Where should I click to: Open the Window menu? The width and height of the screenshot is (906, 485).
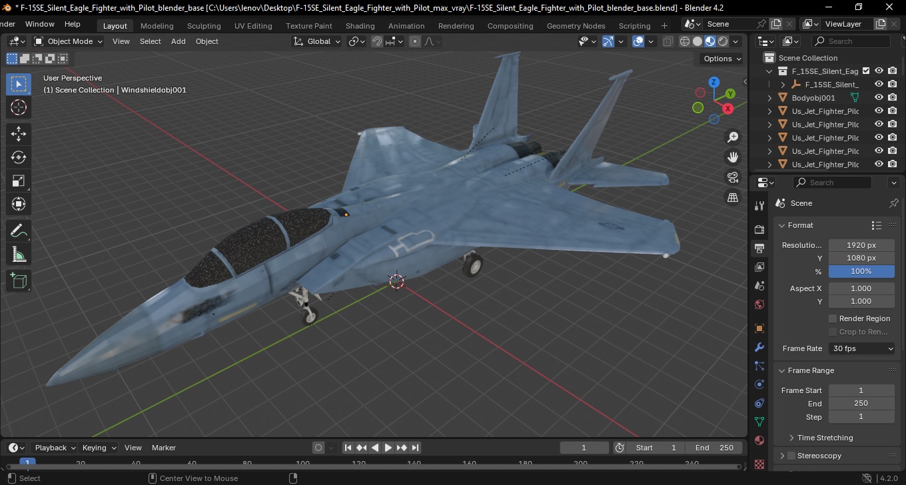[x=39, y=24]
